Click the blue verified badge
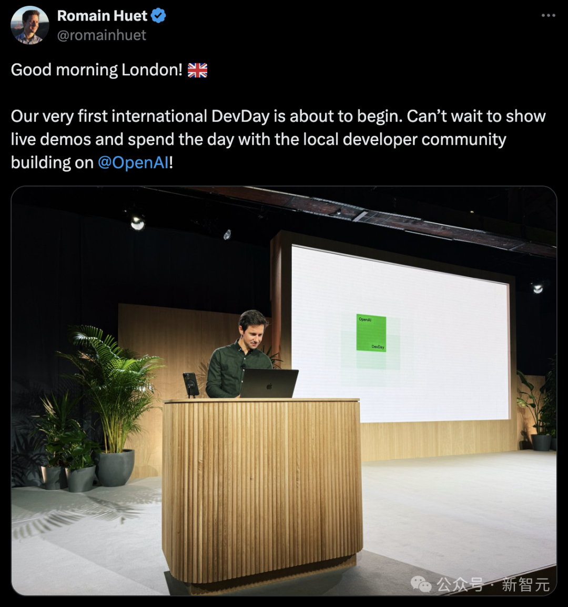The width and height of the screenshot is (568, 607). 158,16
